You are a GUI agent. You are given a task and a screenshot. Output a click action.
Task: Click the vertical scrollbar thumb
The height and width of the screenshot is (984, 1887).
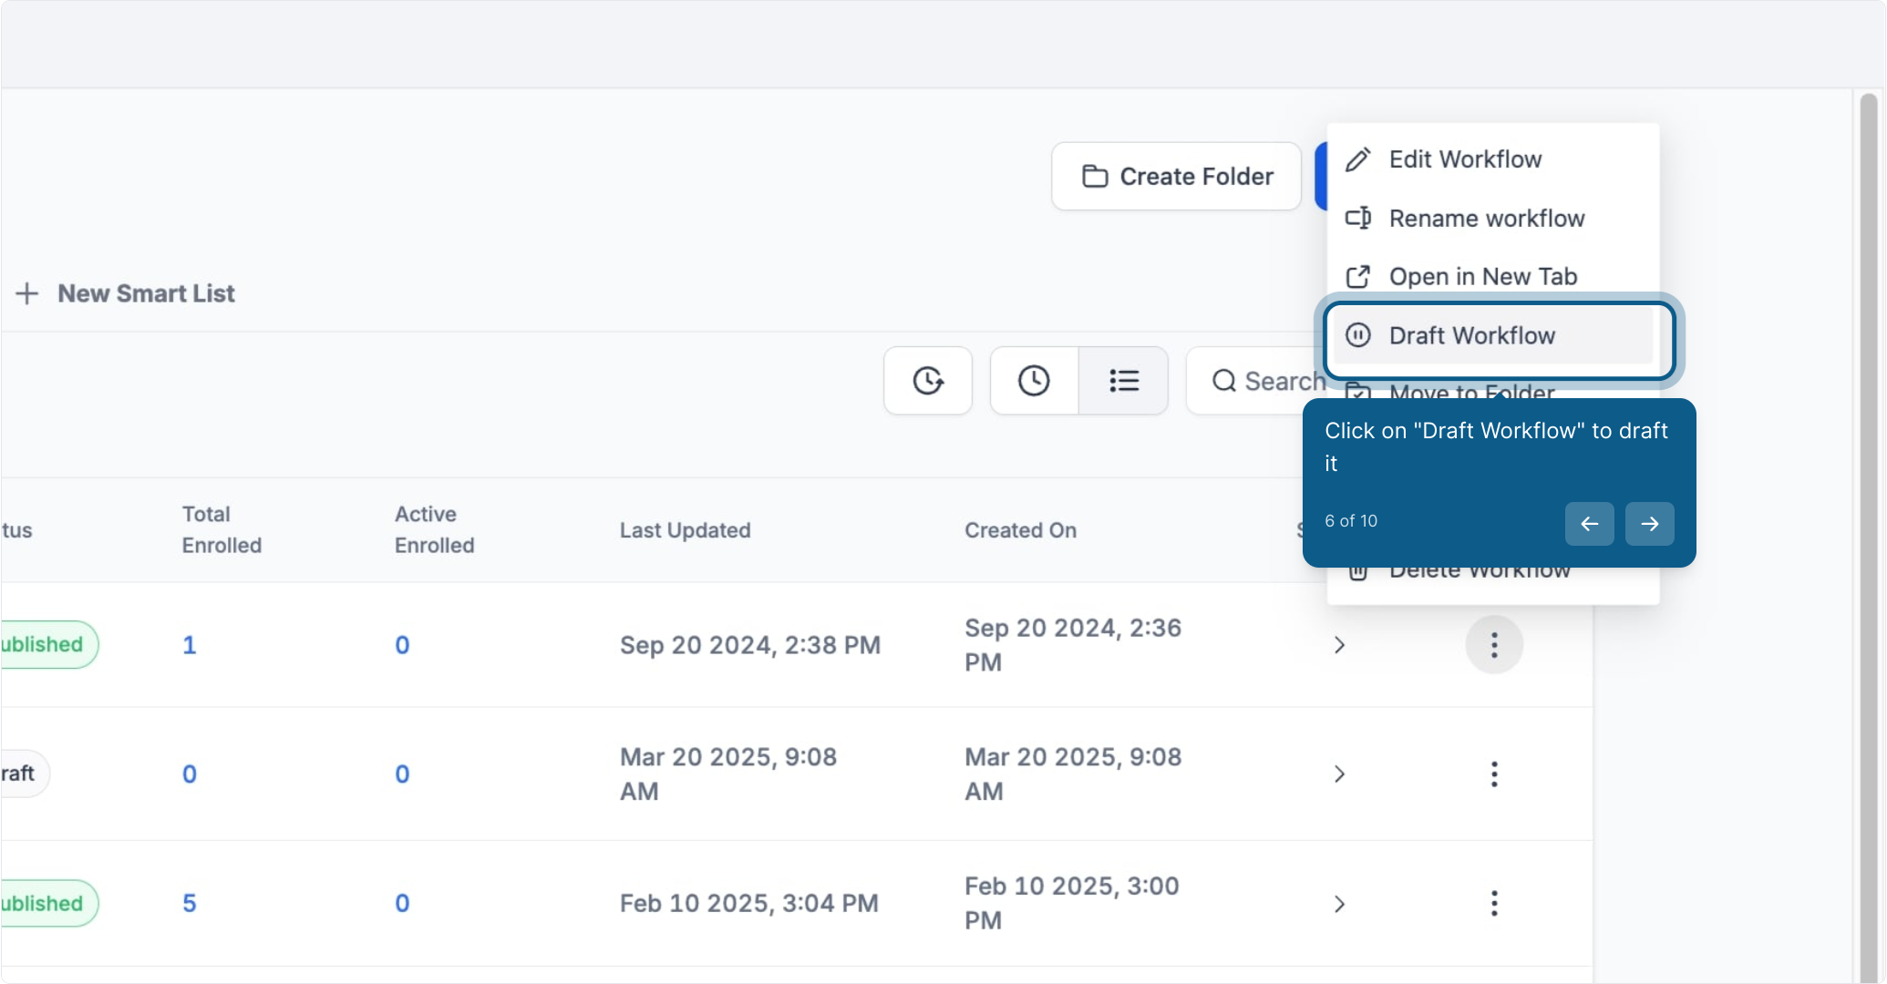pyautogui.click(x=1869, y=538)
